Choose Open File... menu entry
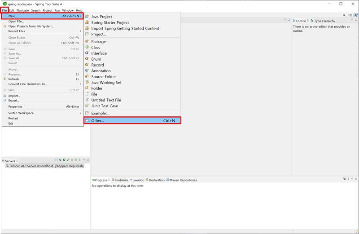Image resolution: width=359 pixels, height=234 pixels. coord(43,21)
